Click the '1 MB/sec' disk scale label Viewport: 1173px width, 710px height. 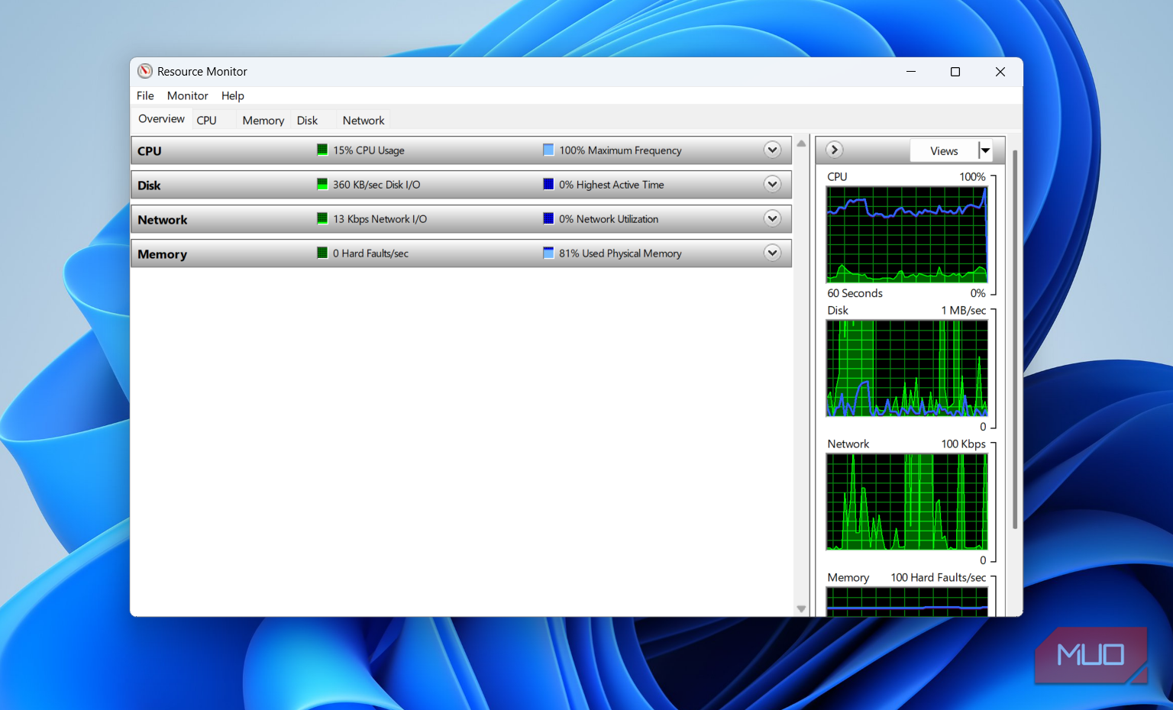tap(963, 310)
